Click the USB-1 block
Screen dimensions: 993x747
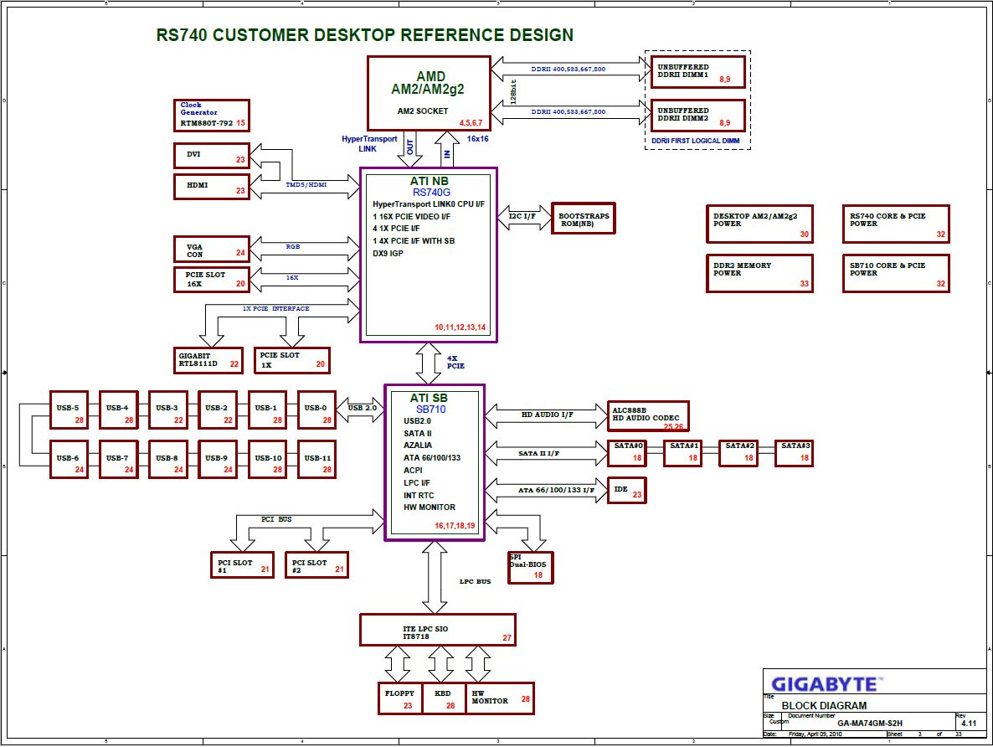click(267, 410)
